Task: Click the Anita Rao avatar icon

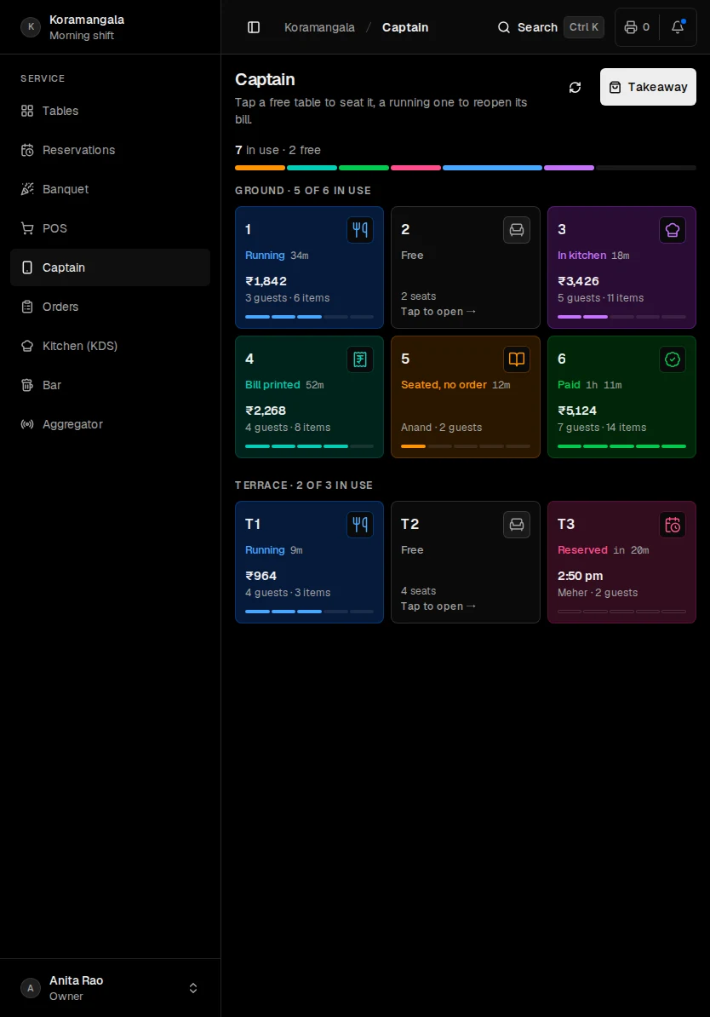Action: pos(31,988)
